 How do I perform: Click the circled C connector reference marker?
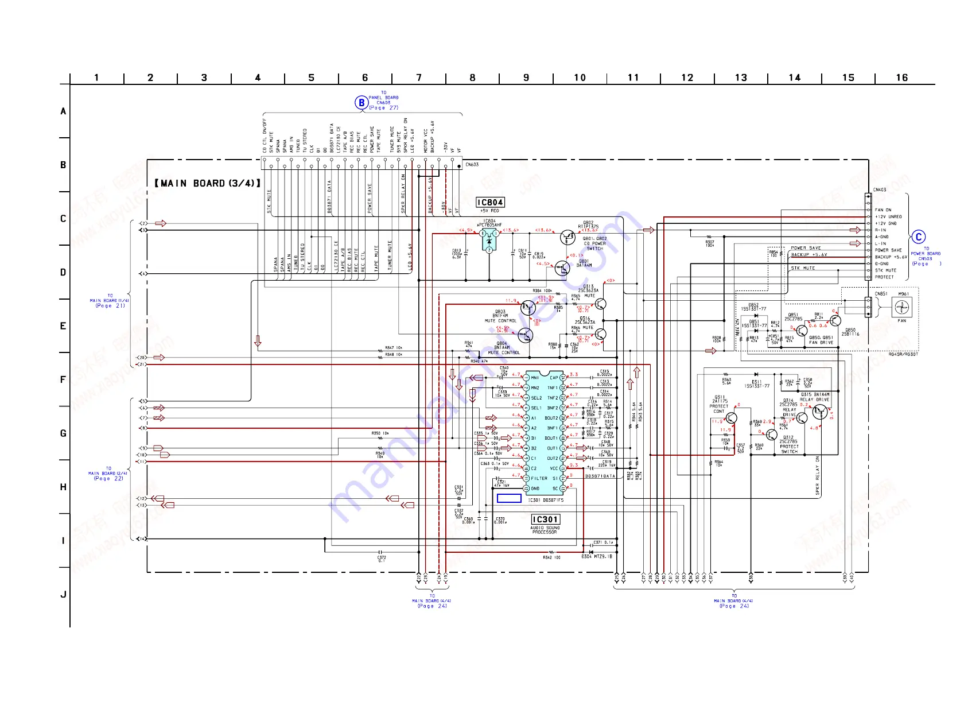(919, 237)
